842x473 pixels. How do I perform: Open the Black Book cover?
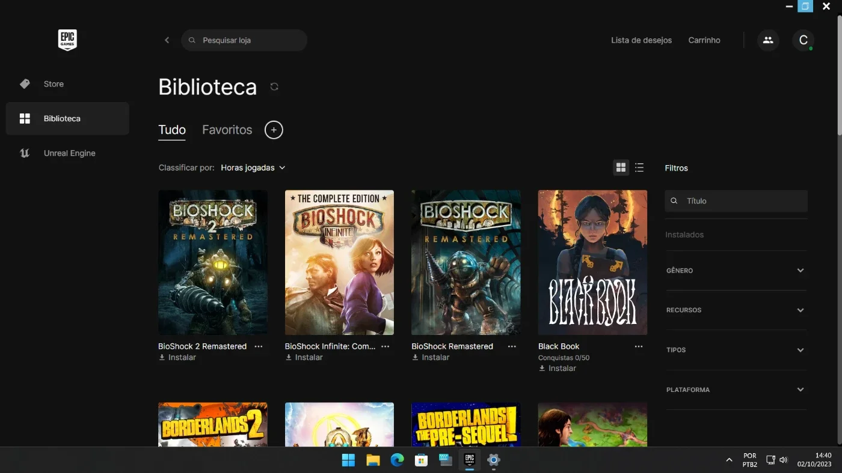(x=592, y=262)
